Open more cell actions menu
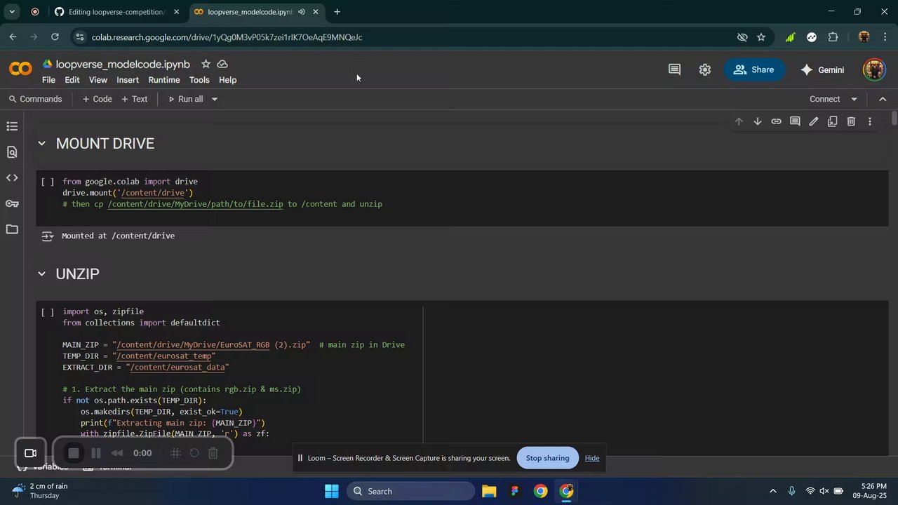 pyautogui.click(x=870, y=121)
